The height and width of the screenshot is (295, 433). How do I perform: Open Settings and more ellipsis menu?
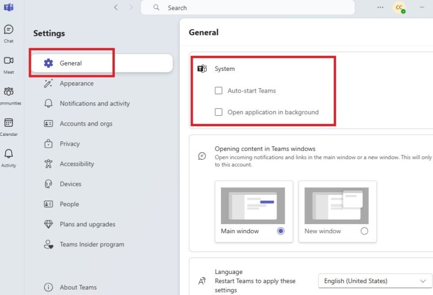pyautogui.click(x=380, y=8)
